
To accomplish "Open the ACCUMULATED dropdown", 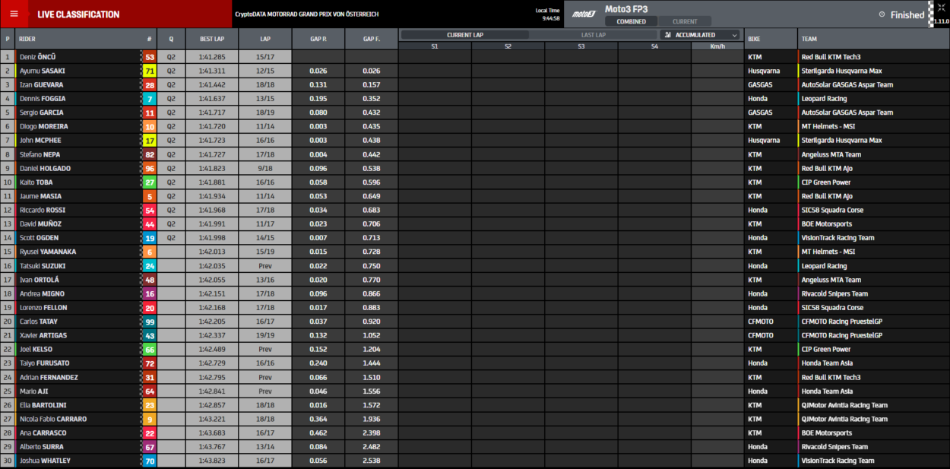I will pyautogui.click(x=700, y=35).
